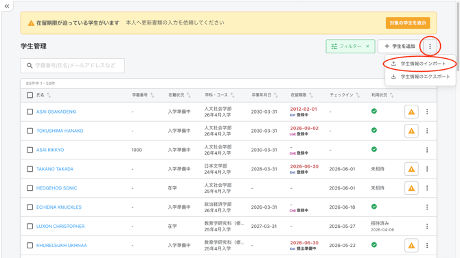Open ASAI RIKKYO student profile link
460x258 pixels.
click(x=50, y=150)
